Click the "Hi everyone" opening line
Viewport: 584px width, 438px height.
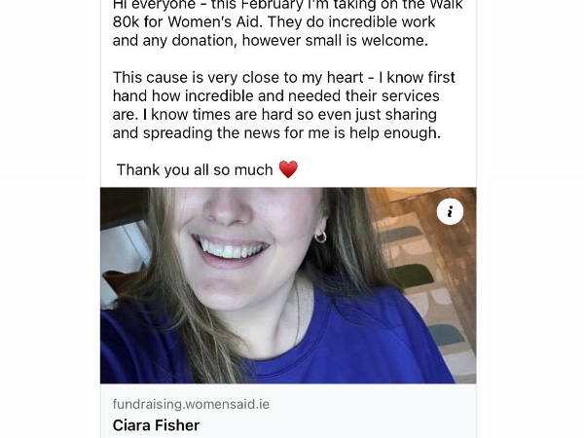156,5
